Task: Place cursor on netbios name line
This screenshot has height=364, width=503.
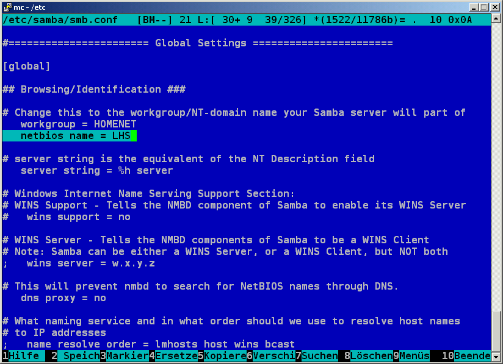Action: [x=75, y=135]
